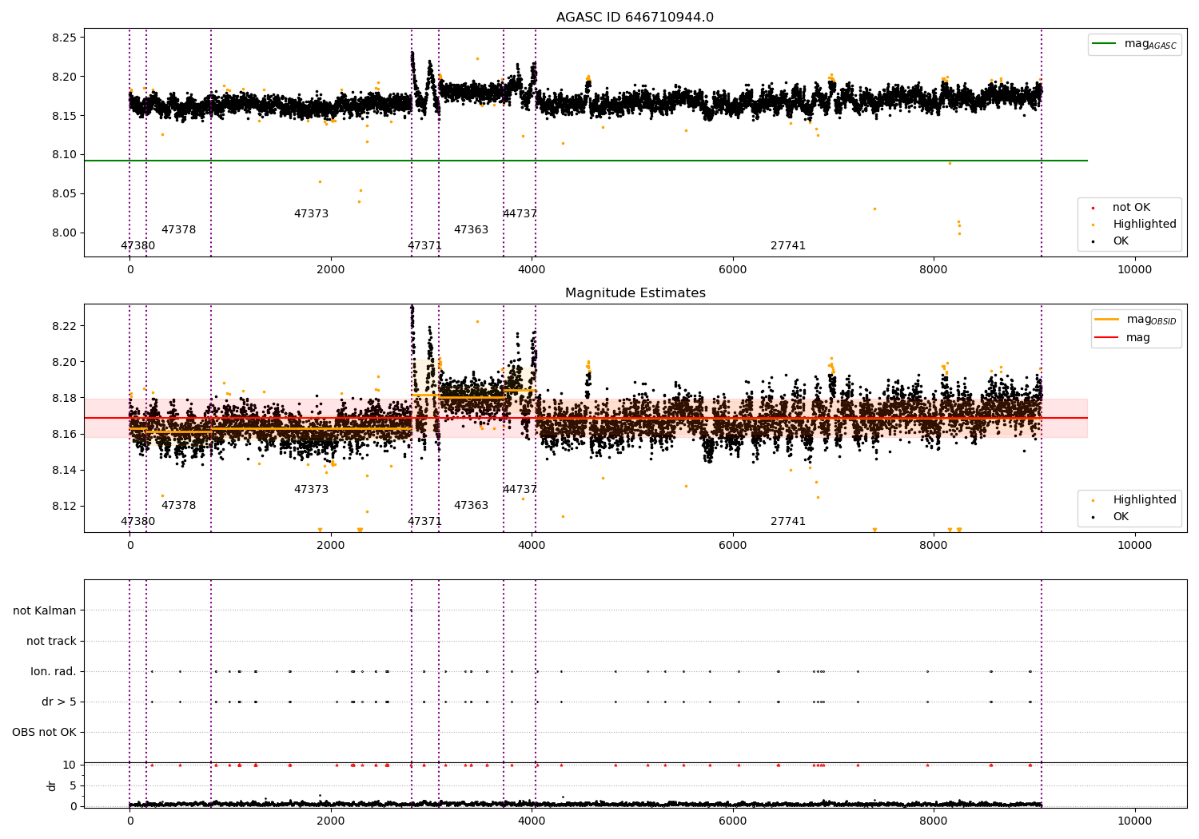Select the 'not track' row label

pos(51,641)
